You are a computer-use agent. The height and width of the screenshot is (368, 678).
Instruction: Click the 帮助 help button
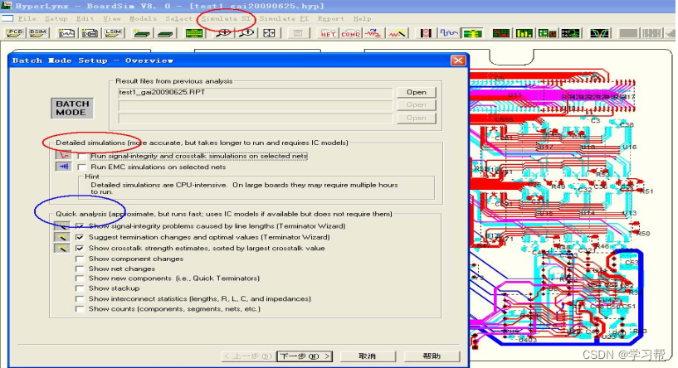pos(431,356)
